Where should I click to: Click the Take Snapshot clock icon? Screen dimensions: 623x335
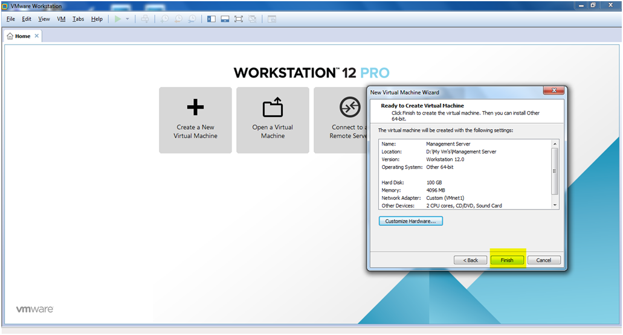click(x=164, y=19)
